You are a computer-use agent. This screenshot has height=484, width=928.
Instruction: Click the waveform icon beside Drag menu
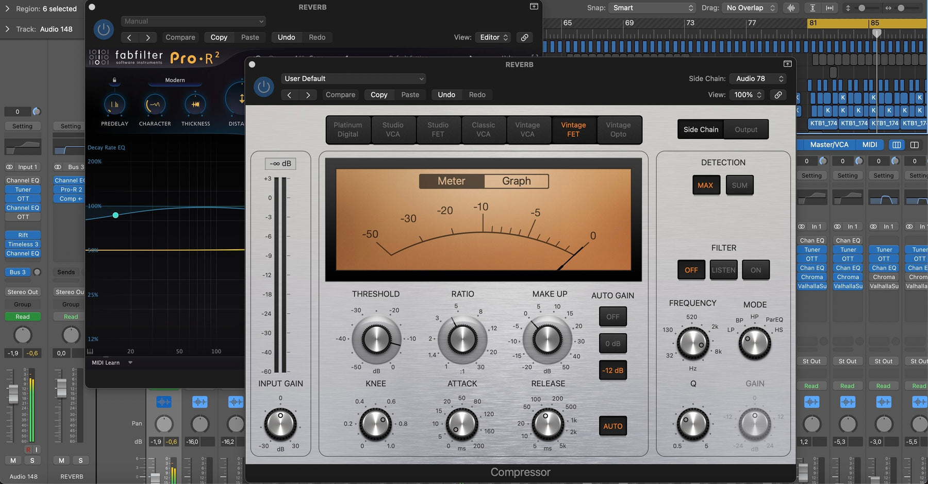(x=791, y=8)
